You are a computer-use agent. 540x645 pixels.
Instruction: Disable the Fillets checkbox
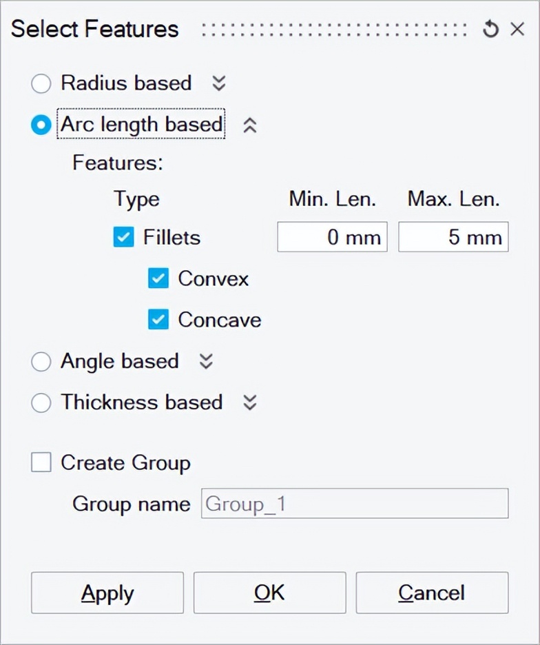point(123,237)
